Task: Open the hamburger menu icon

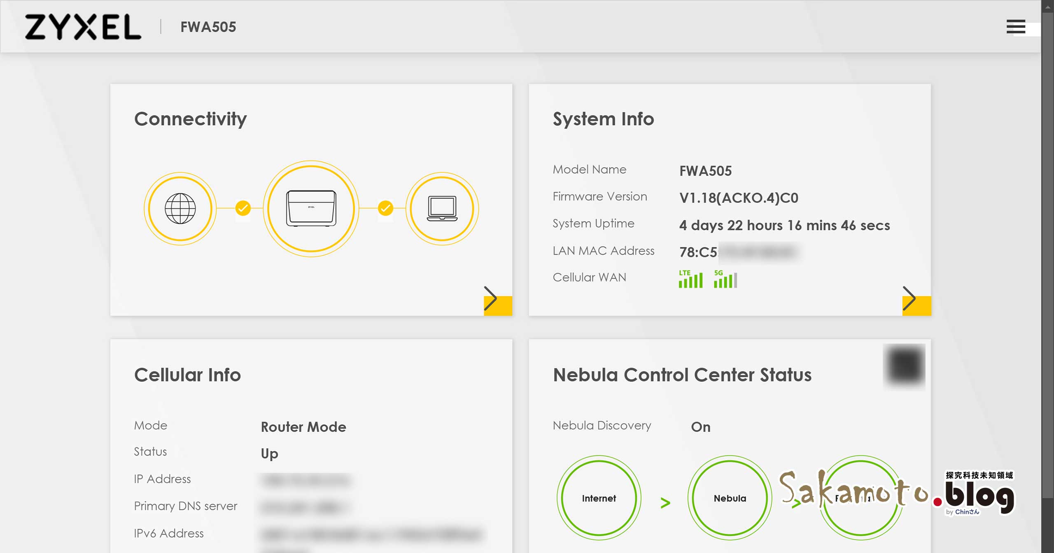Action: click(x=1016, y=27)
